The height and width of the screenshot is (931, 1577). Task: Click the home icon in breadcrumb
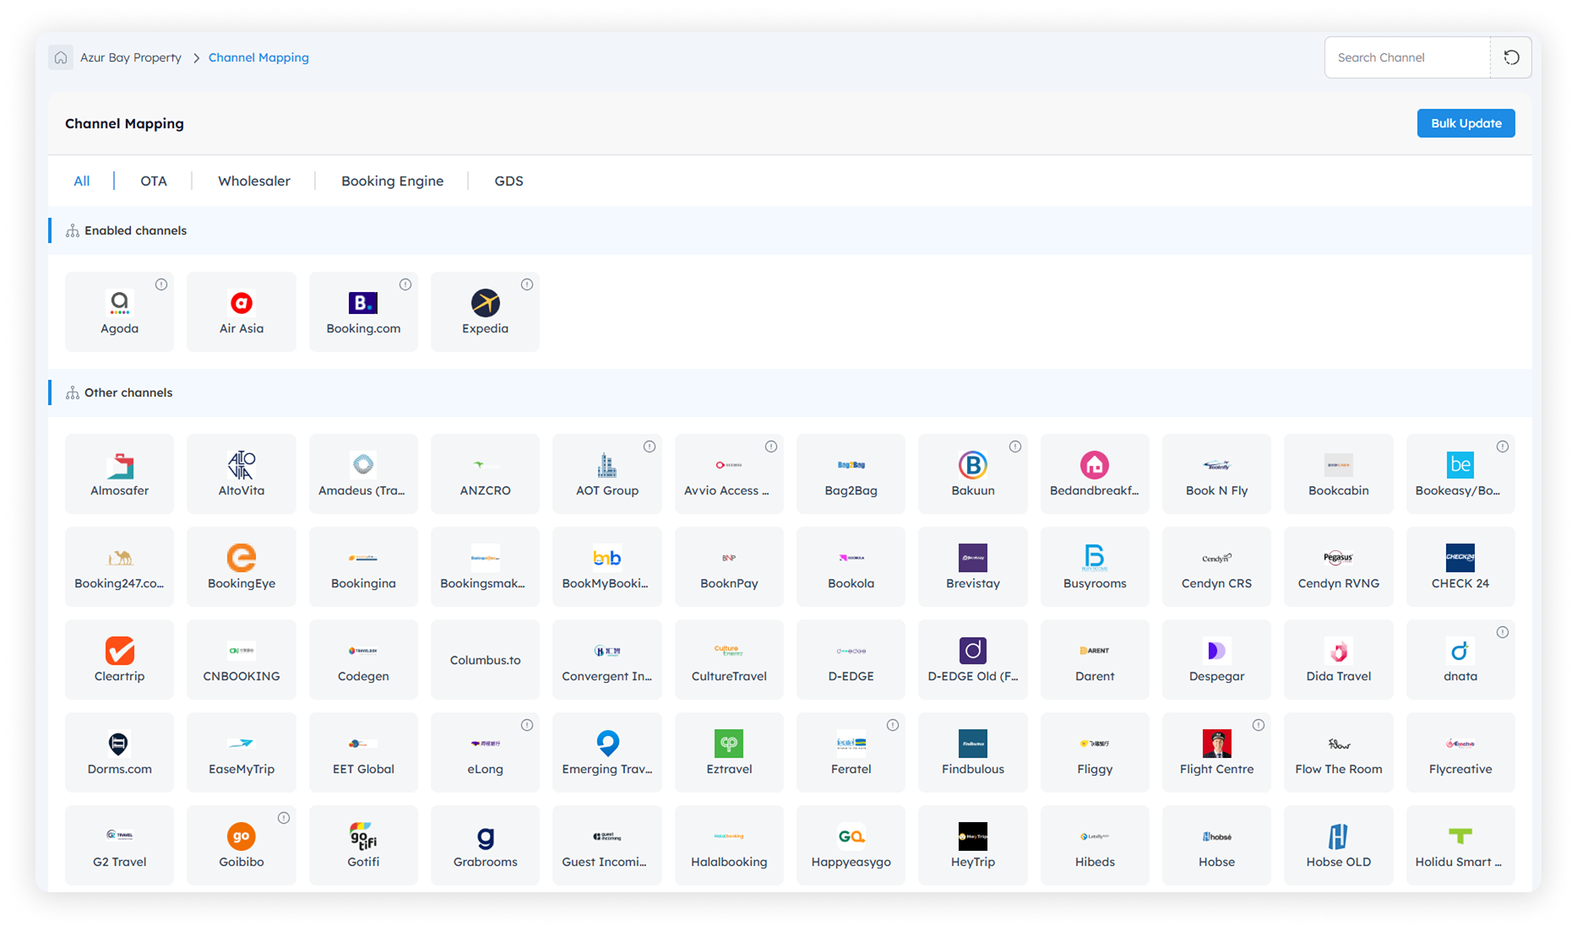tap(61, 57)
